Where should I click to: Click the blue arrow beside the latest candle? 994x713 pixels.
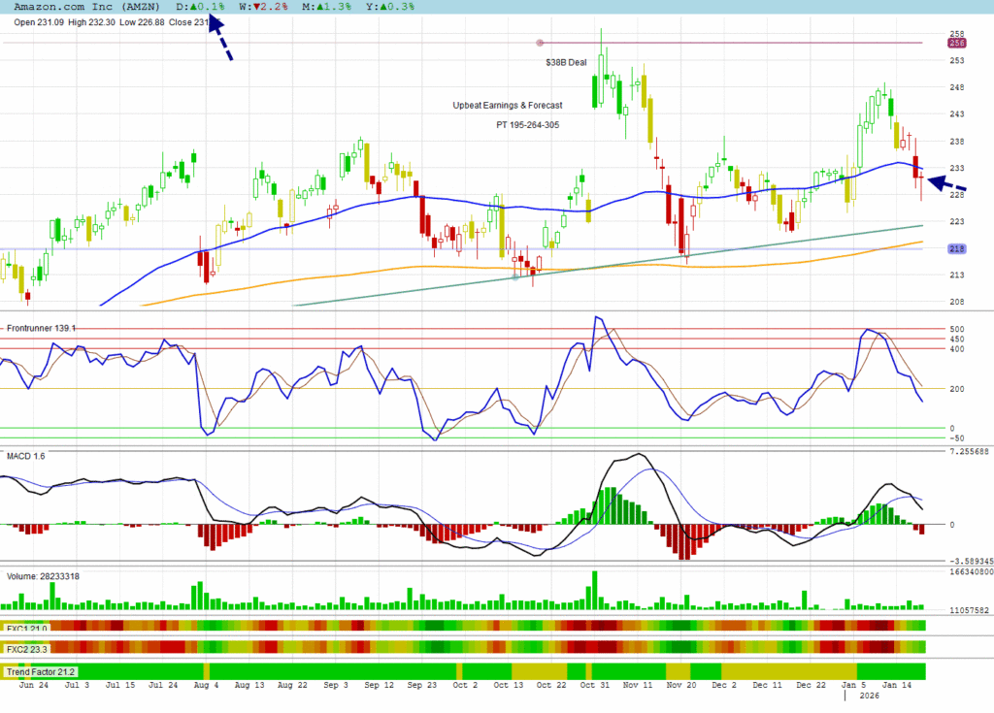tap(948, 183)
